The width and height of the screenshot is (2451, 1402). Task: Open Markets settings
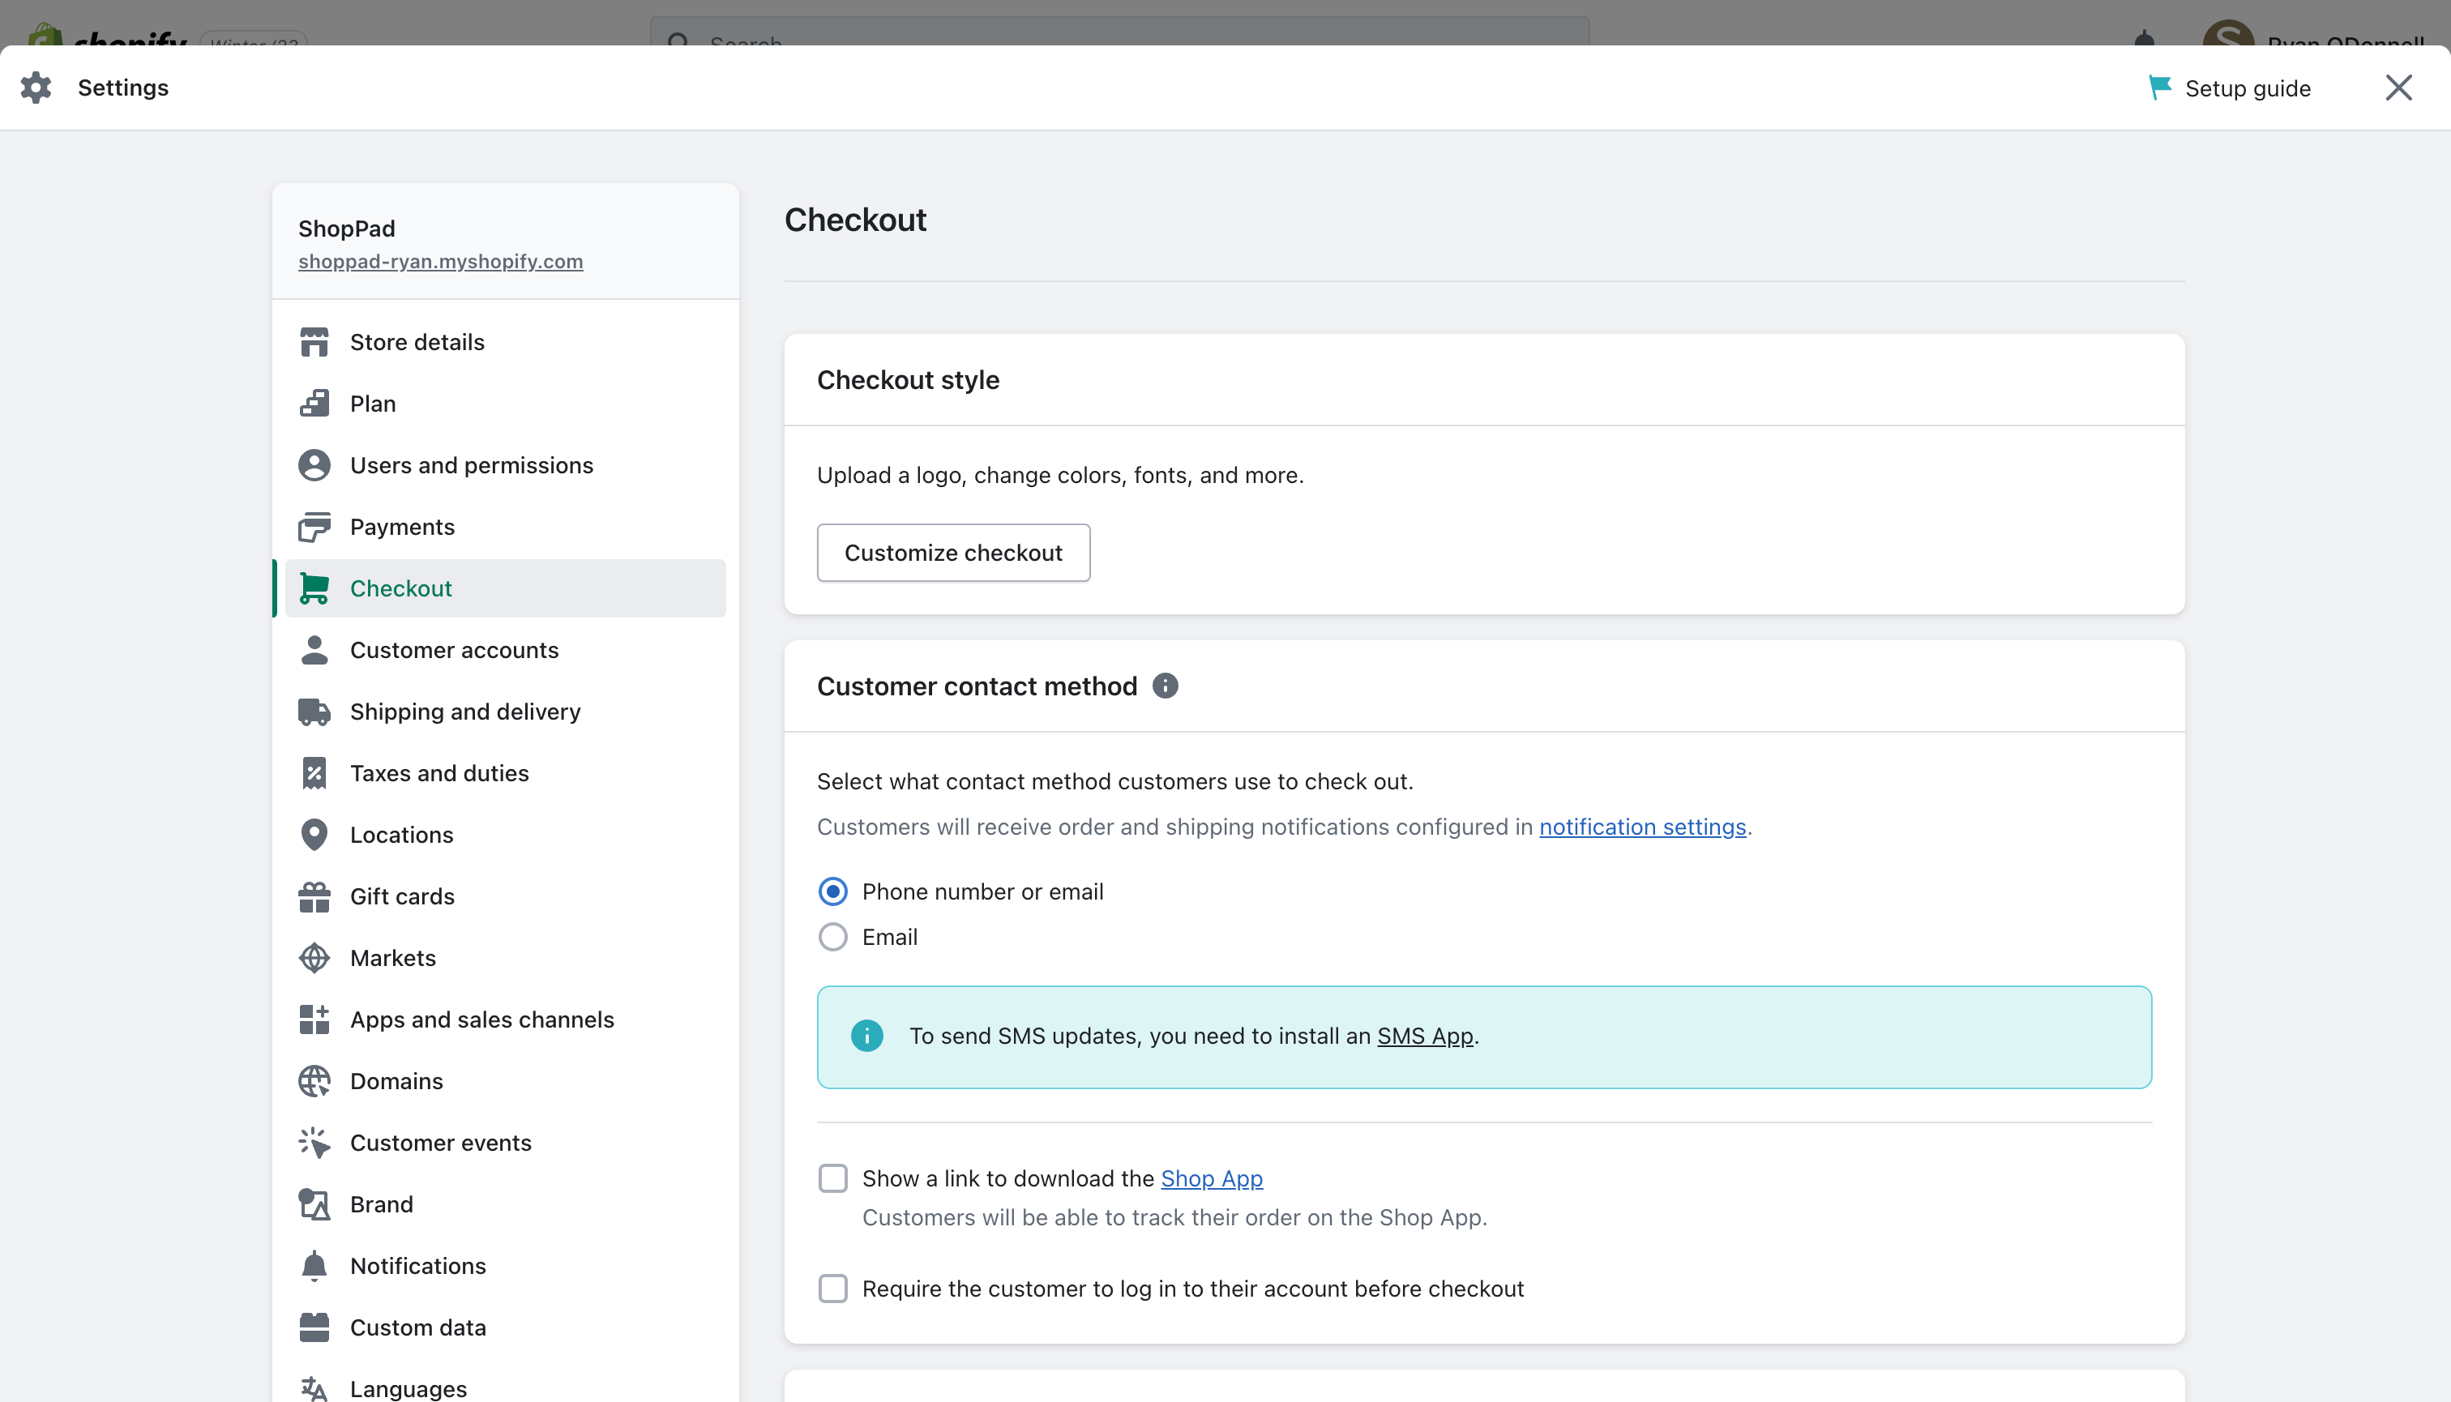[506, 959]
